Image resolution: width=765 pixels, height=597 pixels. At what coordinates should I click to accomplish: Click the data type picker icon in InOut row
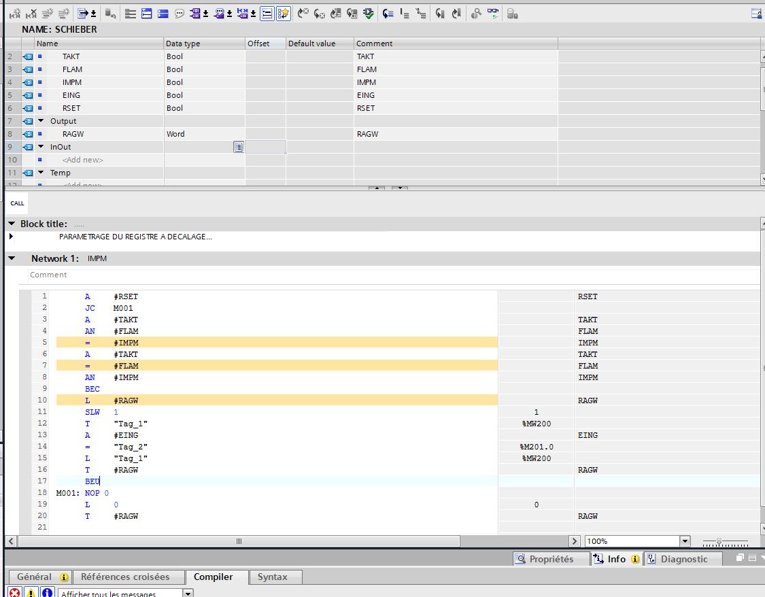coord(238,147)
